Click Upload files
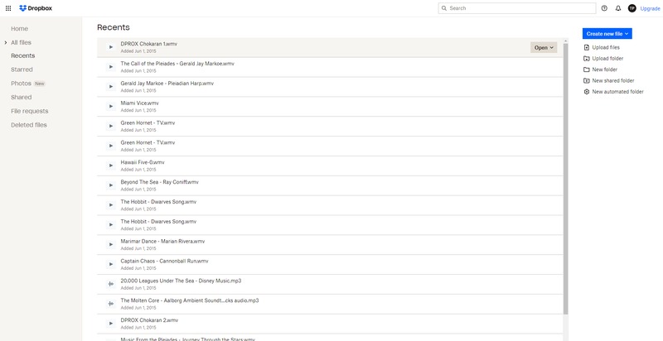The image size is (663, 341). click(x=606, y=47)
